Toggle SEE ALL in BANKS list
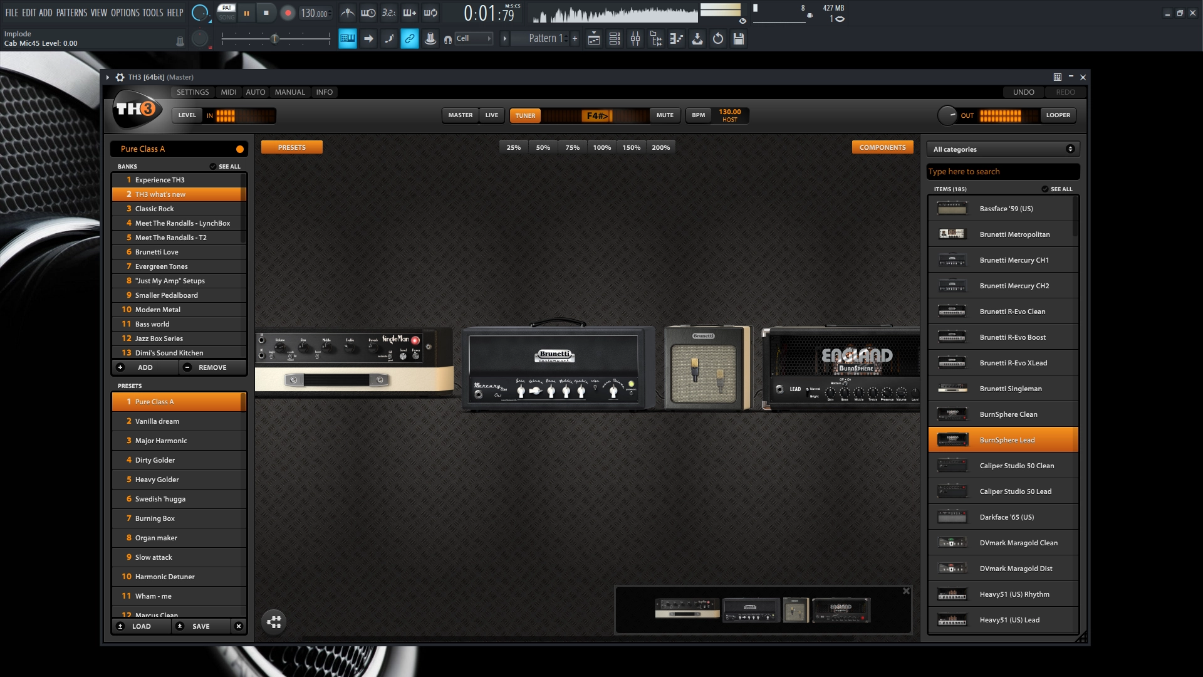Viewport: 1203px width, 677px height. 225,167
